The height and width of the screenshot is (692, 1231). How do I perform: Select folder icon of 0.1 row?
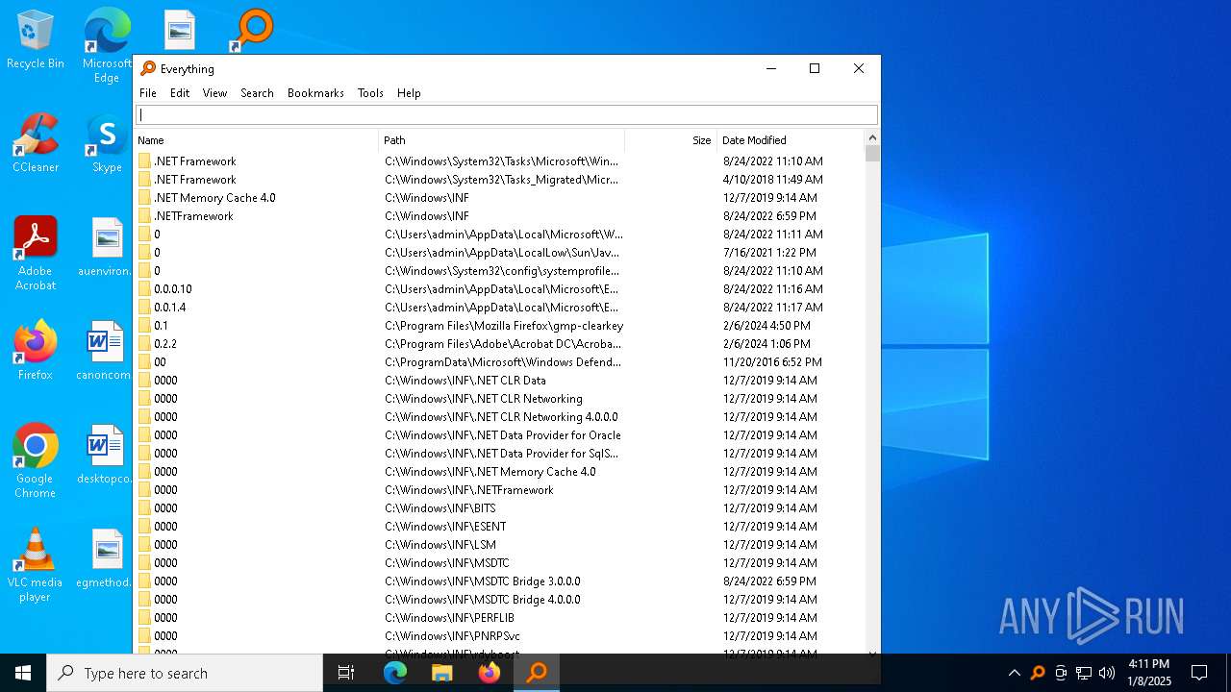tap(144, 326)
